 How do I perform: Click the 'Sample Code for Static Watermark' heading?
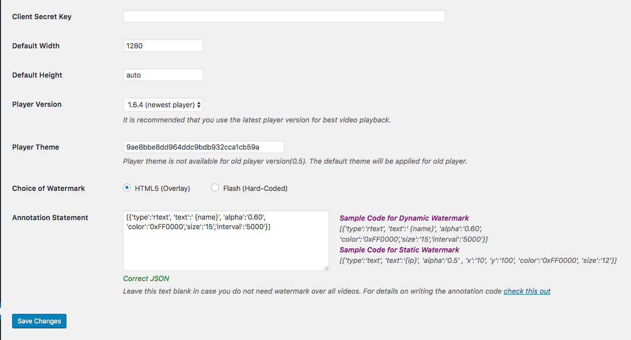pyautogui.click(x=400, y=250)
